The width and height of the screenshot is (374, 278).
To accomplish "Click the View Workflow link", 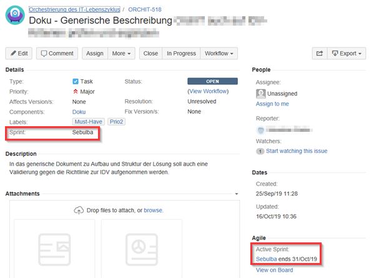I will click(x=208, y=91).
